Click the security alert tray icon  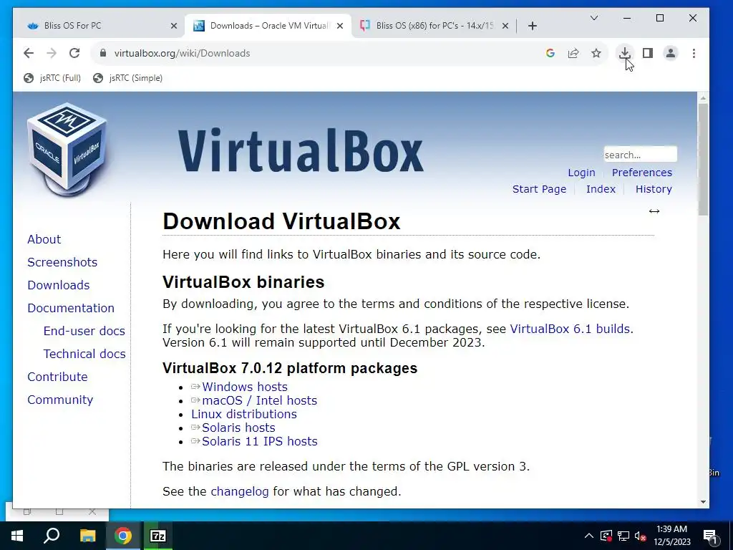606,536
